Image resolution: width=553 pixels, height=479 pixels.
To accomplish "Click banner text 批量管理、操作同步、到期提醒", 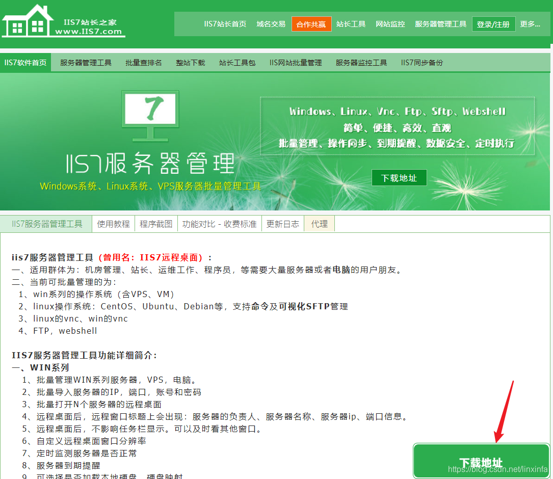I will [x=397, y=143].
